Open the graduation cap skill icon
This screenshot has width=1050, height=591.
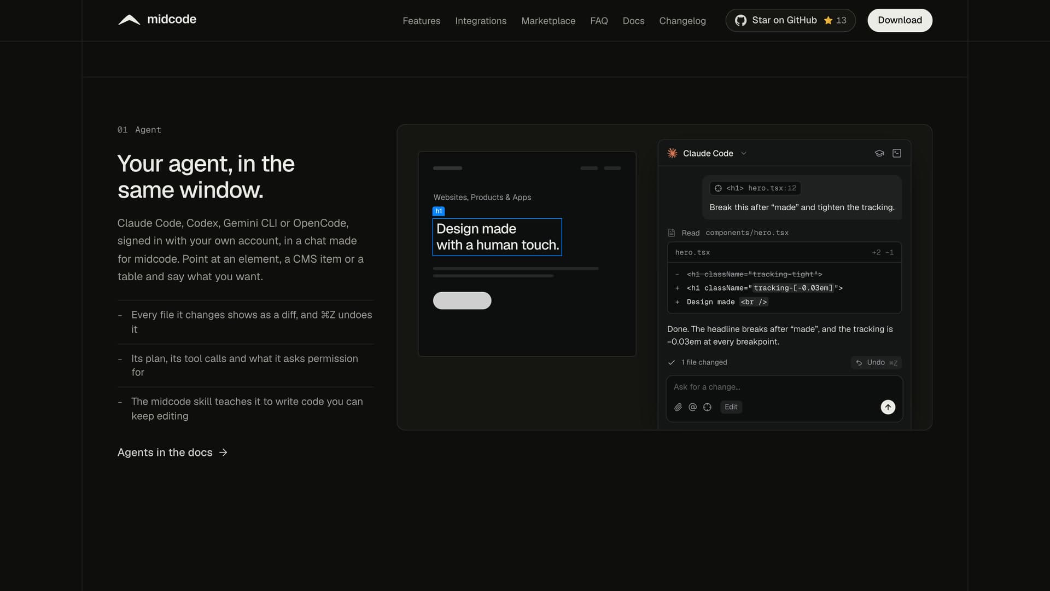[x=879, y=153]
